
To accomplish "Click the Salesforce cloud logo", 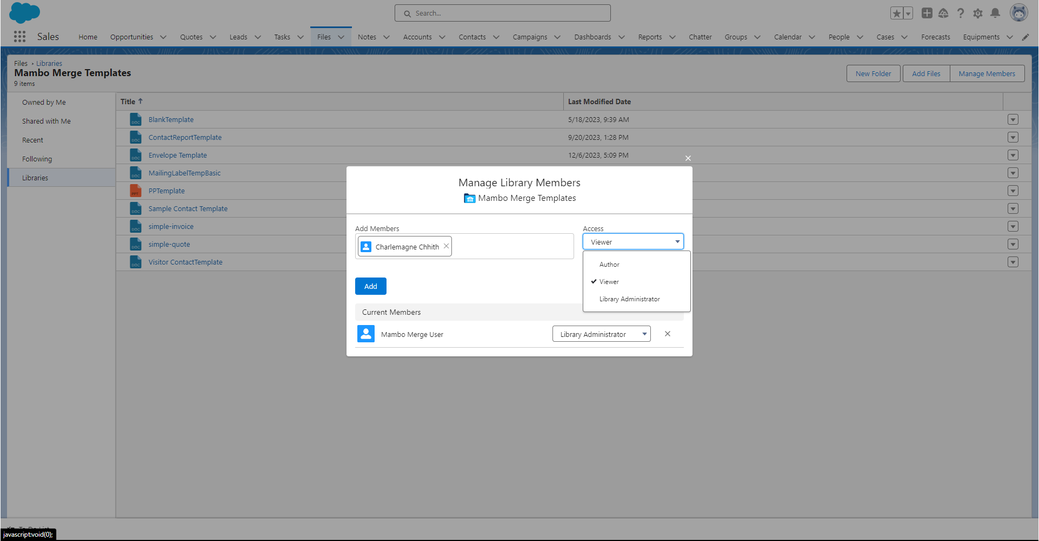I will 25,12.
